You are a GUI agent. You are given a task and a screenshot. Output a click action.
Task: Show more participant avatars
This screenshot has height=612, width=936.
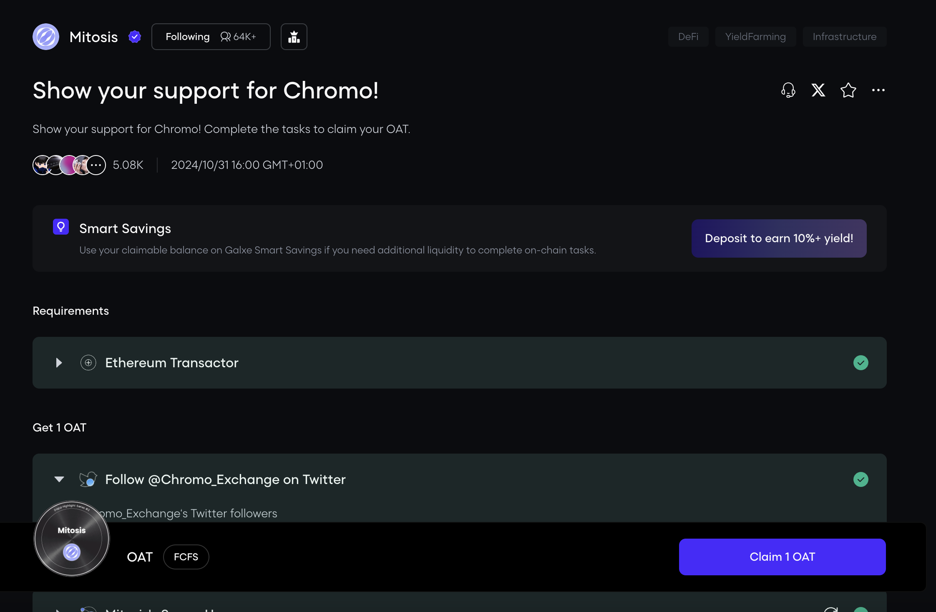[x=96, y=165]
